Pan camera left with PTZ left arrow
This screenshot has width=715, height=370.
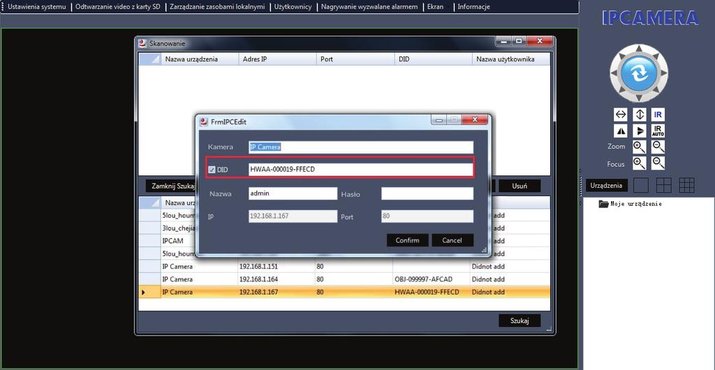614,73
